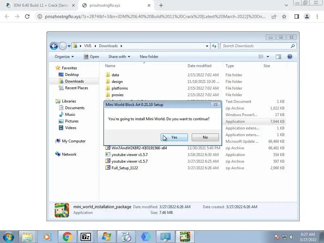
Task: Sort files by Size column
Action: point(274,66)
